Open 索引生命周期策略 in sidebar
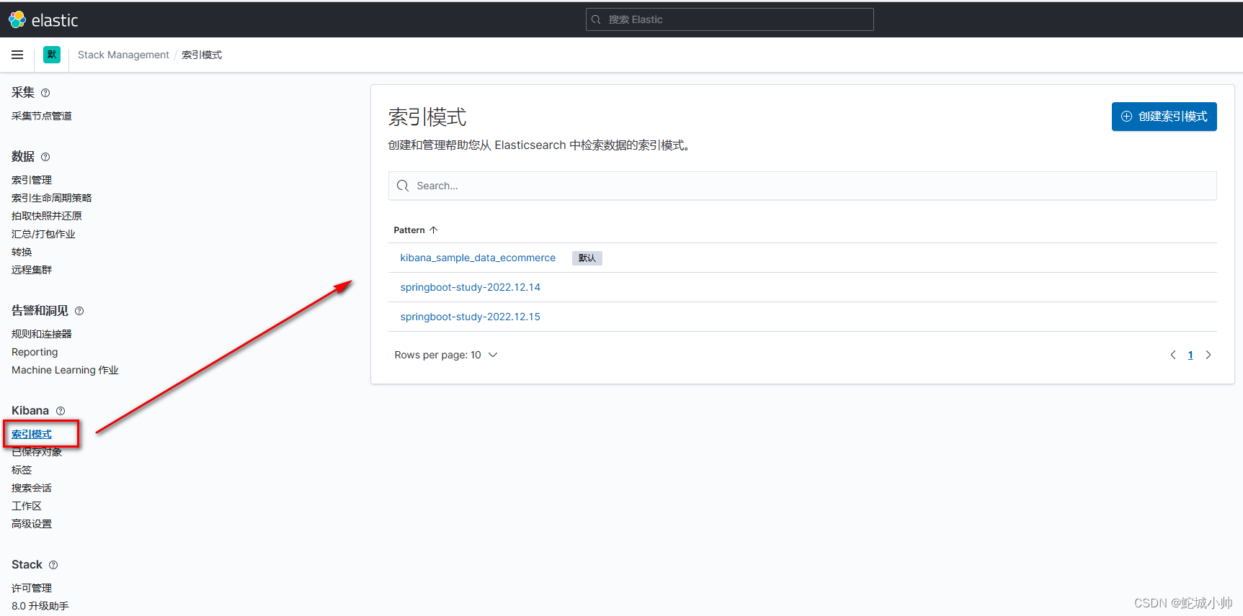Viewport: 1243px width, 616px height. coord(52,198)
